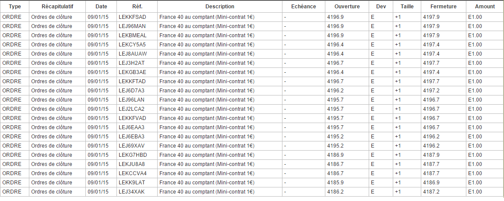Screen dimensions: 504x201
Task: Click the Dev column header
Action: (381, 7)
